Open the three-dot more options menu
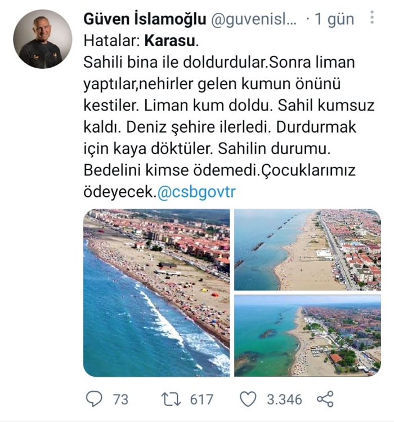The height and width of the screenshot is (422, 394). click(x=372, y=17)
